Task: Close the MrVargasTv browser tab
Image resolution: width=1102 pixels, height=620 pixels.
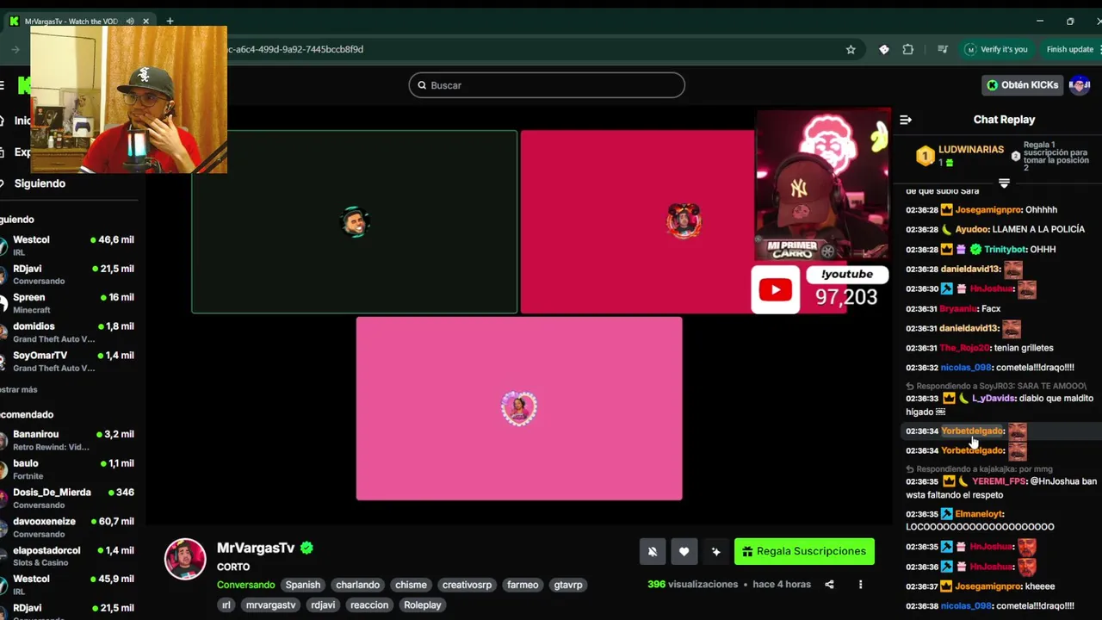Action: [x=146, y=21]
